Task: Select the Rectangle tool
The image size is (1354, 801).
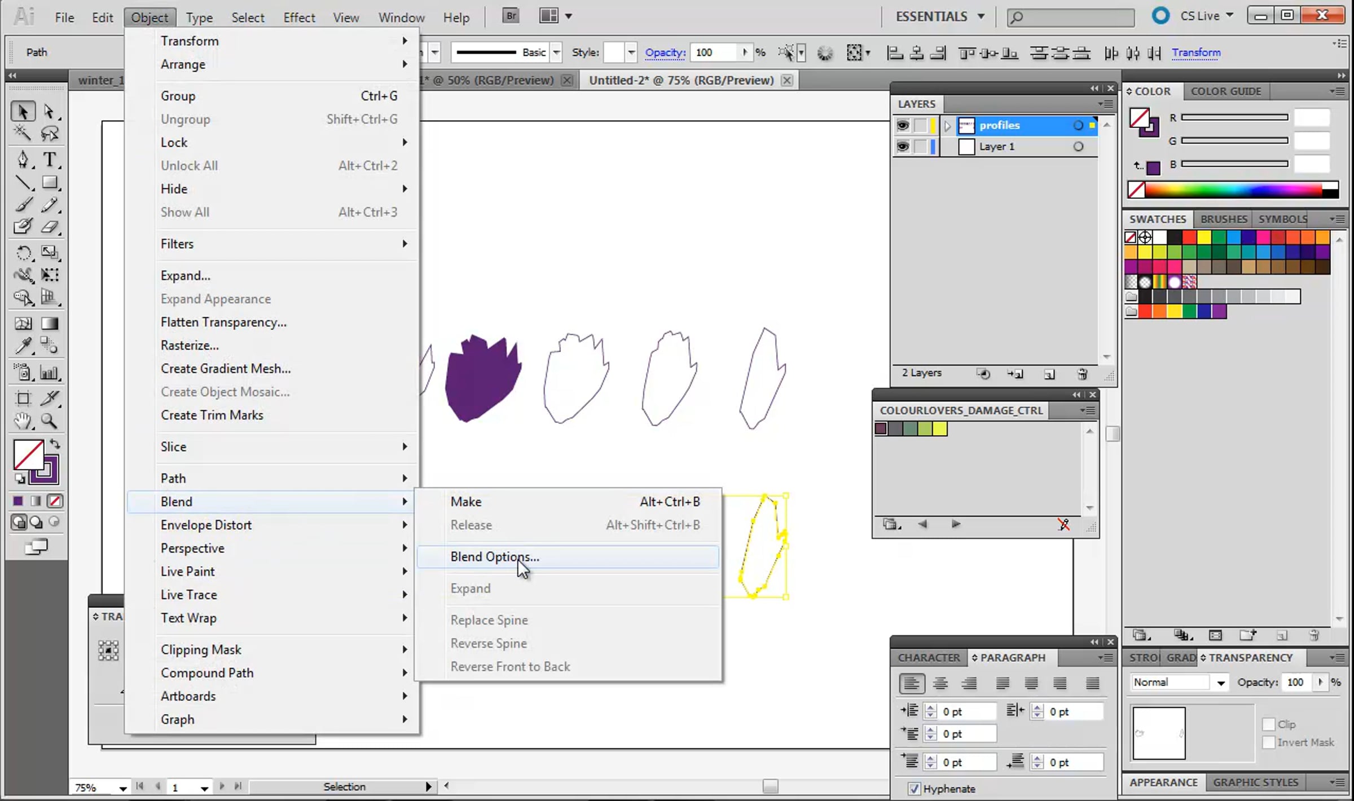Action: (50, 183)
